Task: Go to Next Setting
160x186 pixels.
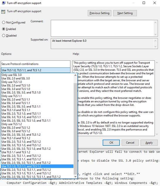Action: coord(125,13)
